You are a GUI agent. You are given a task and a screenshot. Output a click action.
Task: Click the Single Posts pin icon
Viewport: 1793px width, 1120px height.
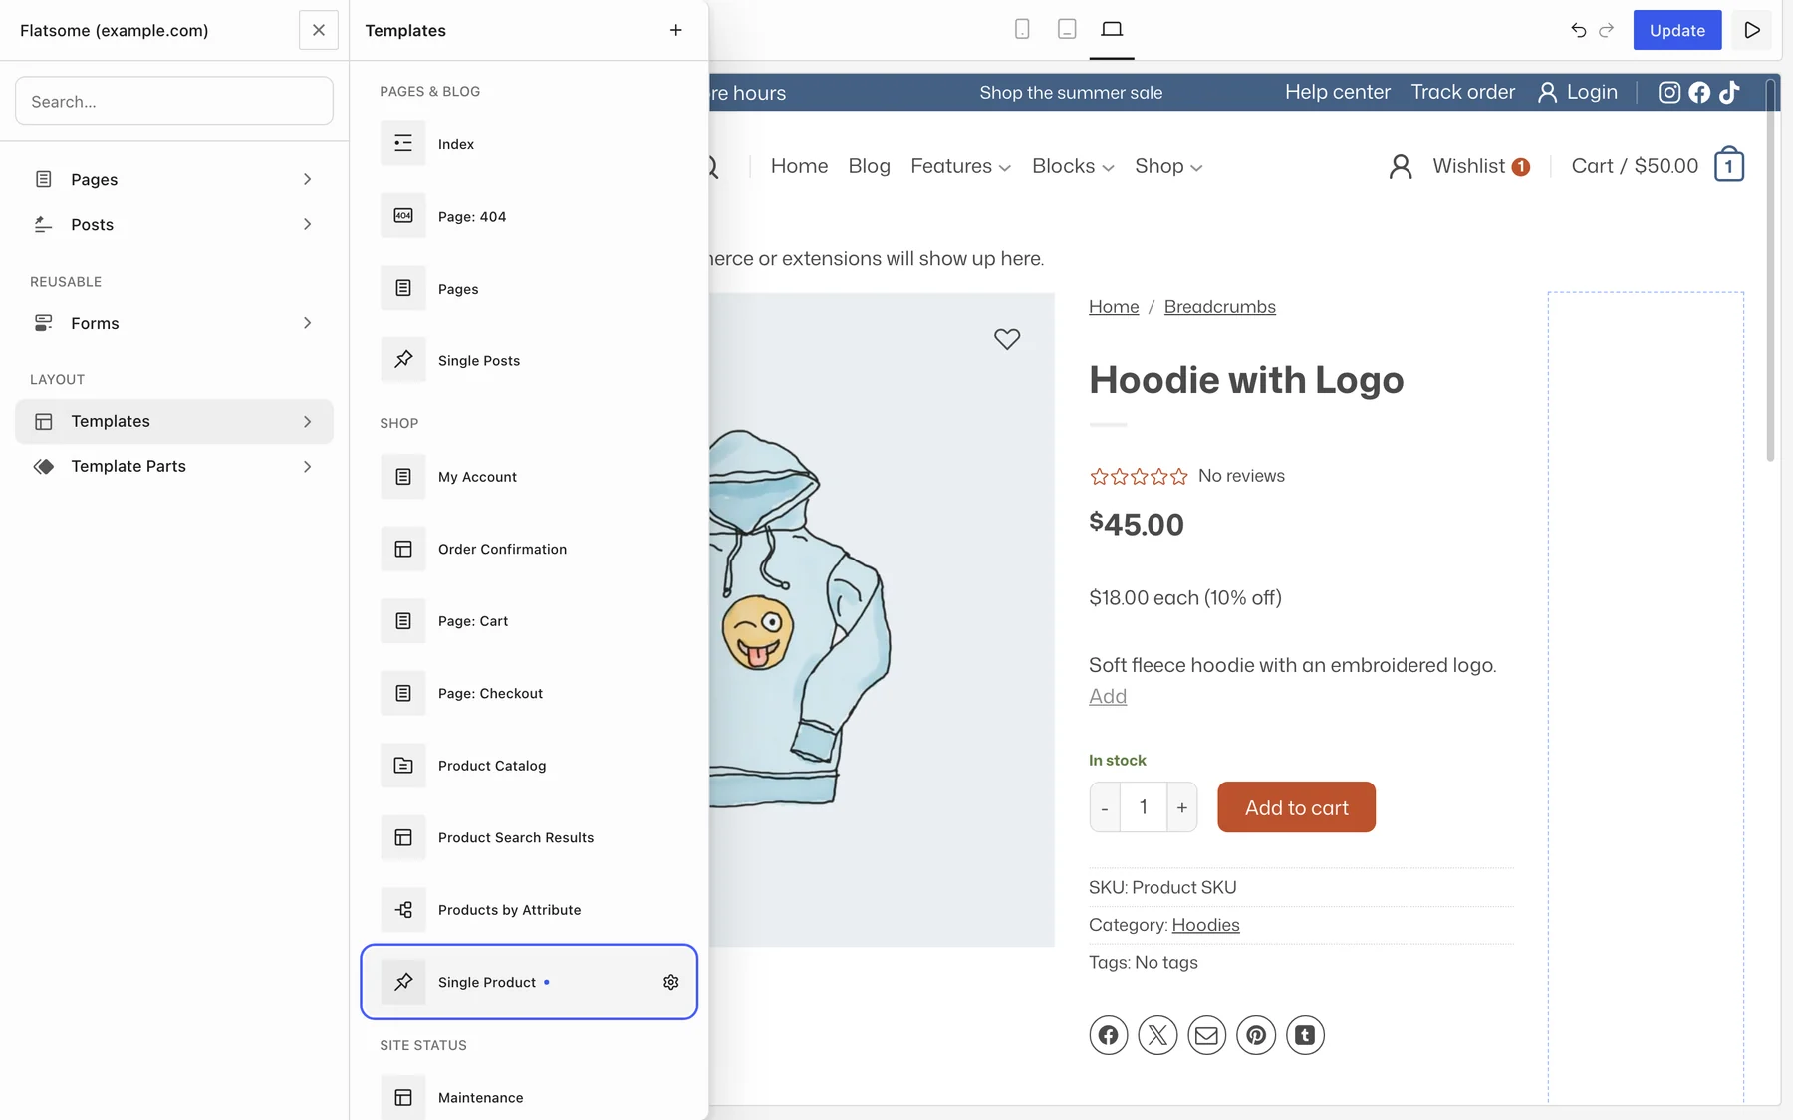[x=403, y=360]
